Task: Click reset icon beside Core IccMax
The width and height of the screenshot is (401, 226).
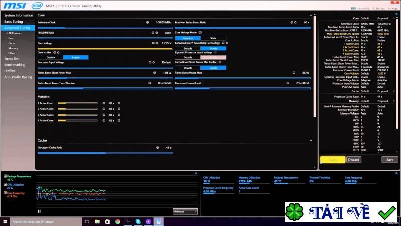Action: pos(58,53)
